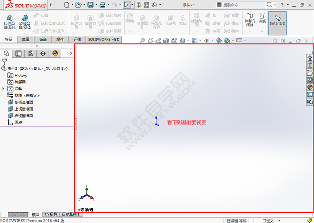This screenshot has width=314, height=223.
Task: Open the 钣金 sheet metal tab
Action: (43, 39)
